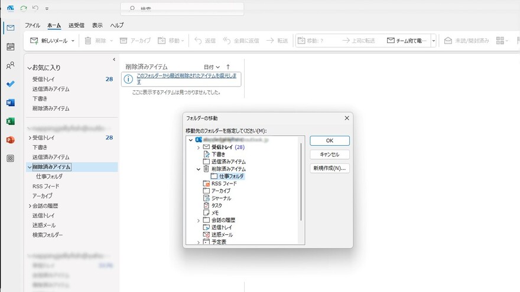Viewport: 520px width, 292px height.
Task: Click dialog folder tree scrollbar
Action: coord(301,182)
